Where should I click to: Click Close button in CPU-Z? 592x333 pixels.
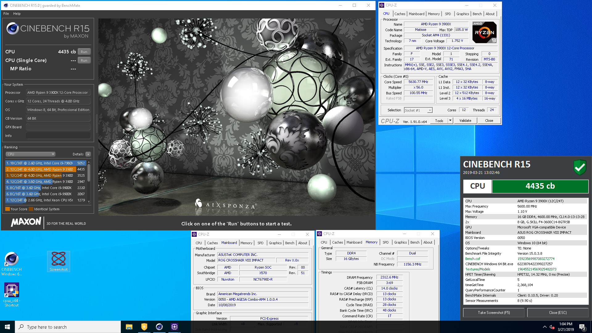tap(489, 121)
